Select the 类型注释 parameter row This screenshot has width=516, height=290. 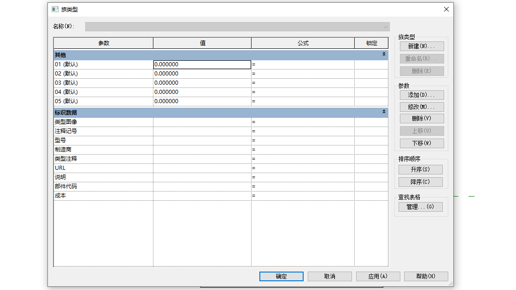click(x=103, y=159)
